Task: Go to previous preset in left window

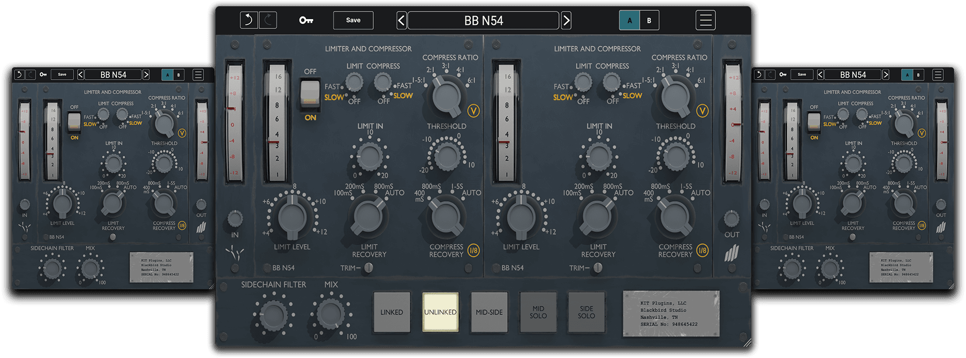Action: pyautogui.click(x=81, y=75)
